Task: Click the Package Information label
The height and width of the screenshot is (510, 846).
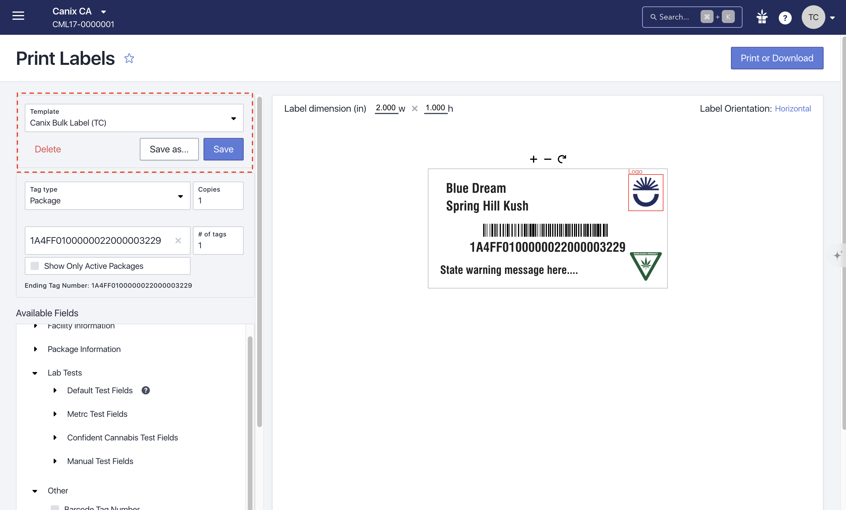Action: point(84,349)
